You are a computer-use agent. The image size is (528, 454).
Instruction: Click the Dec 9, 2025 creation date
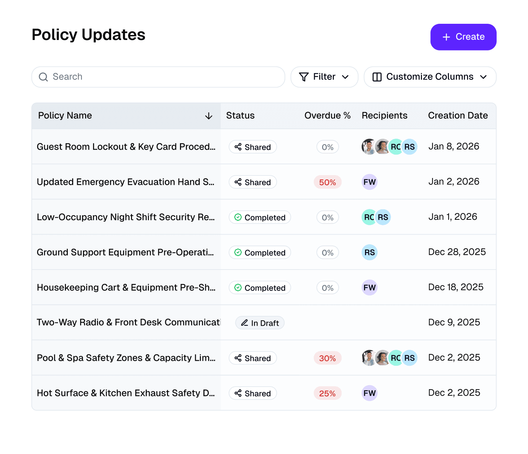tap(454, 322)
